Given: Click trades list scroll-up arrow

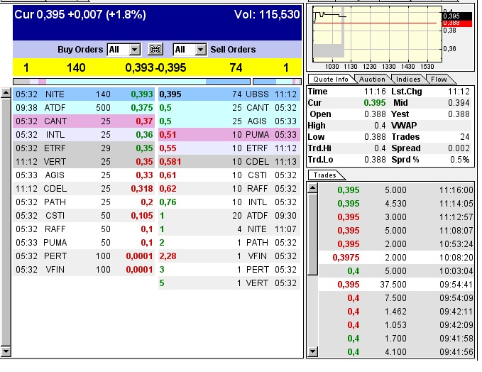Looking at the screenshot, I should click(312, 187).
